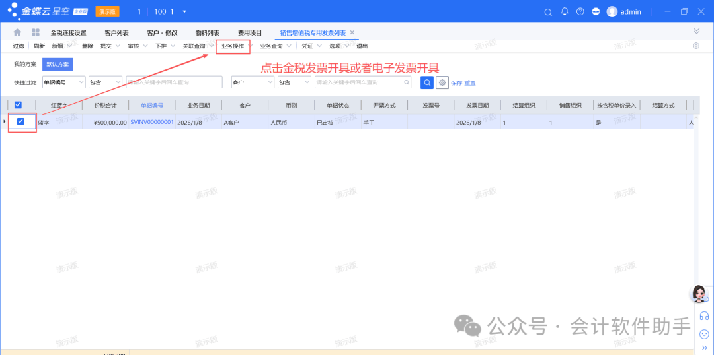Click the global search magnifier icon
This screenshot has height=355, width=714.
point(547,12)
